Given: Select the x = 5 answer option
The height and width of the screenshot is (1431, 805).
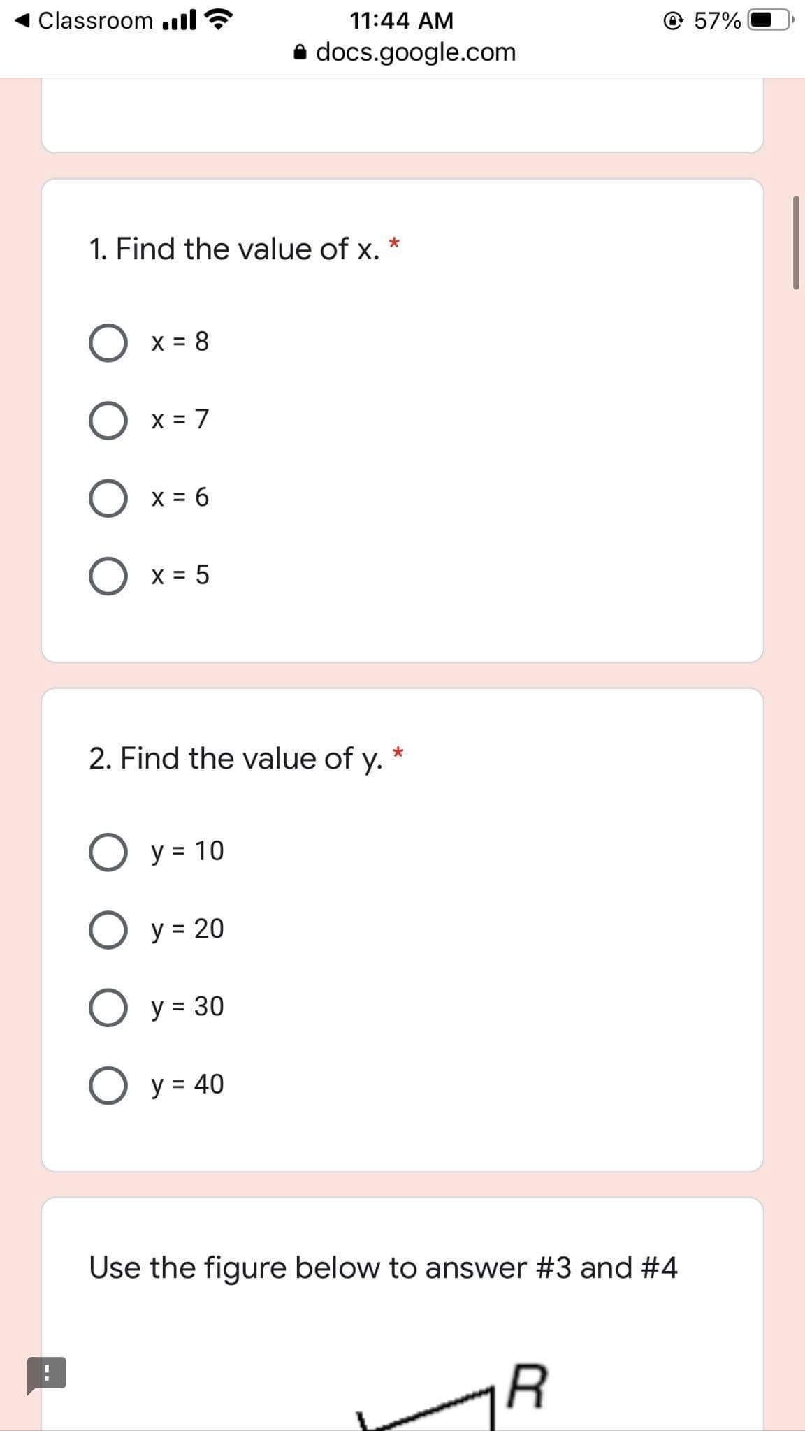Looking at the screenshot, I should (108, 576).
